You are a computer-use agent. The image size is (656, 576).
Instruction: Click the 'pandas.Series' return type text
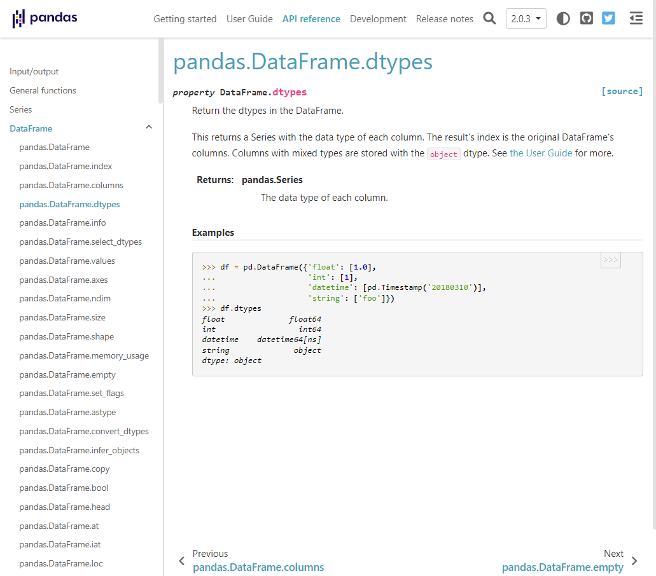272,180
